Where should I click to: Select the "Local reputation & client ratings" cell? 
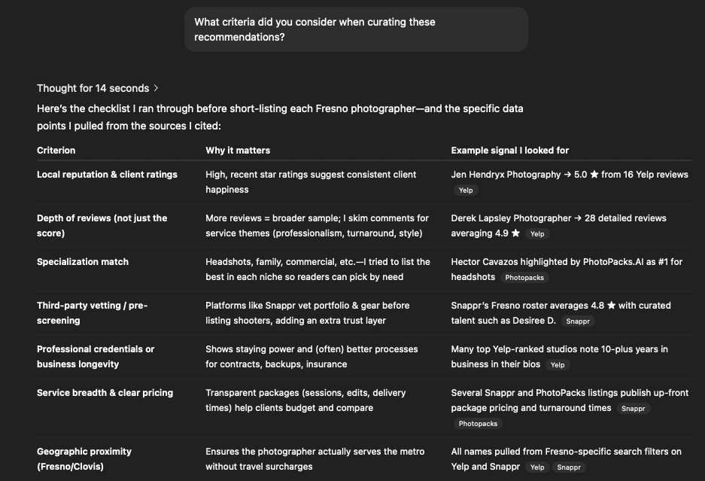point(107,175)
